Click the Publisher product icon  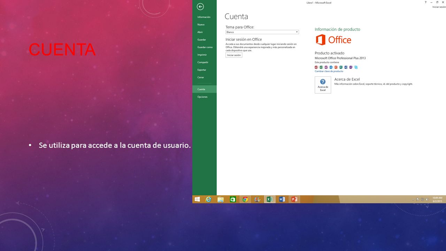(341, 67)
